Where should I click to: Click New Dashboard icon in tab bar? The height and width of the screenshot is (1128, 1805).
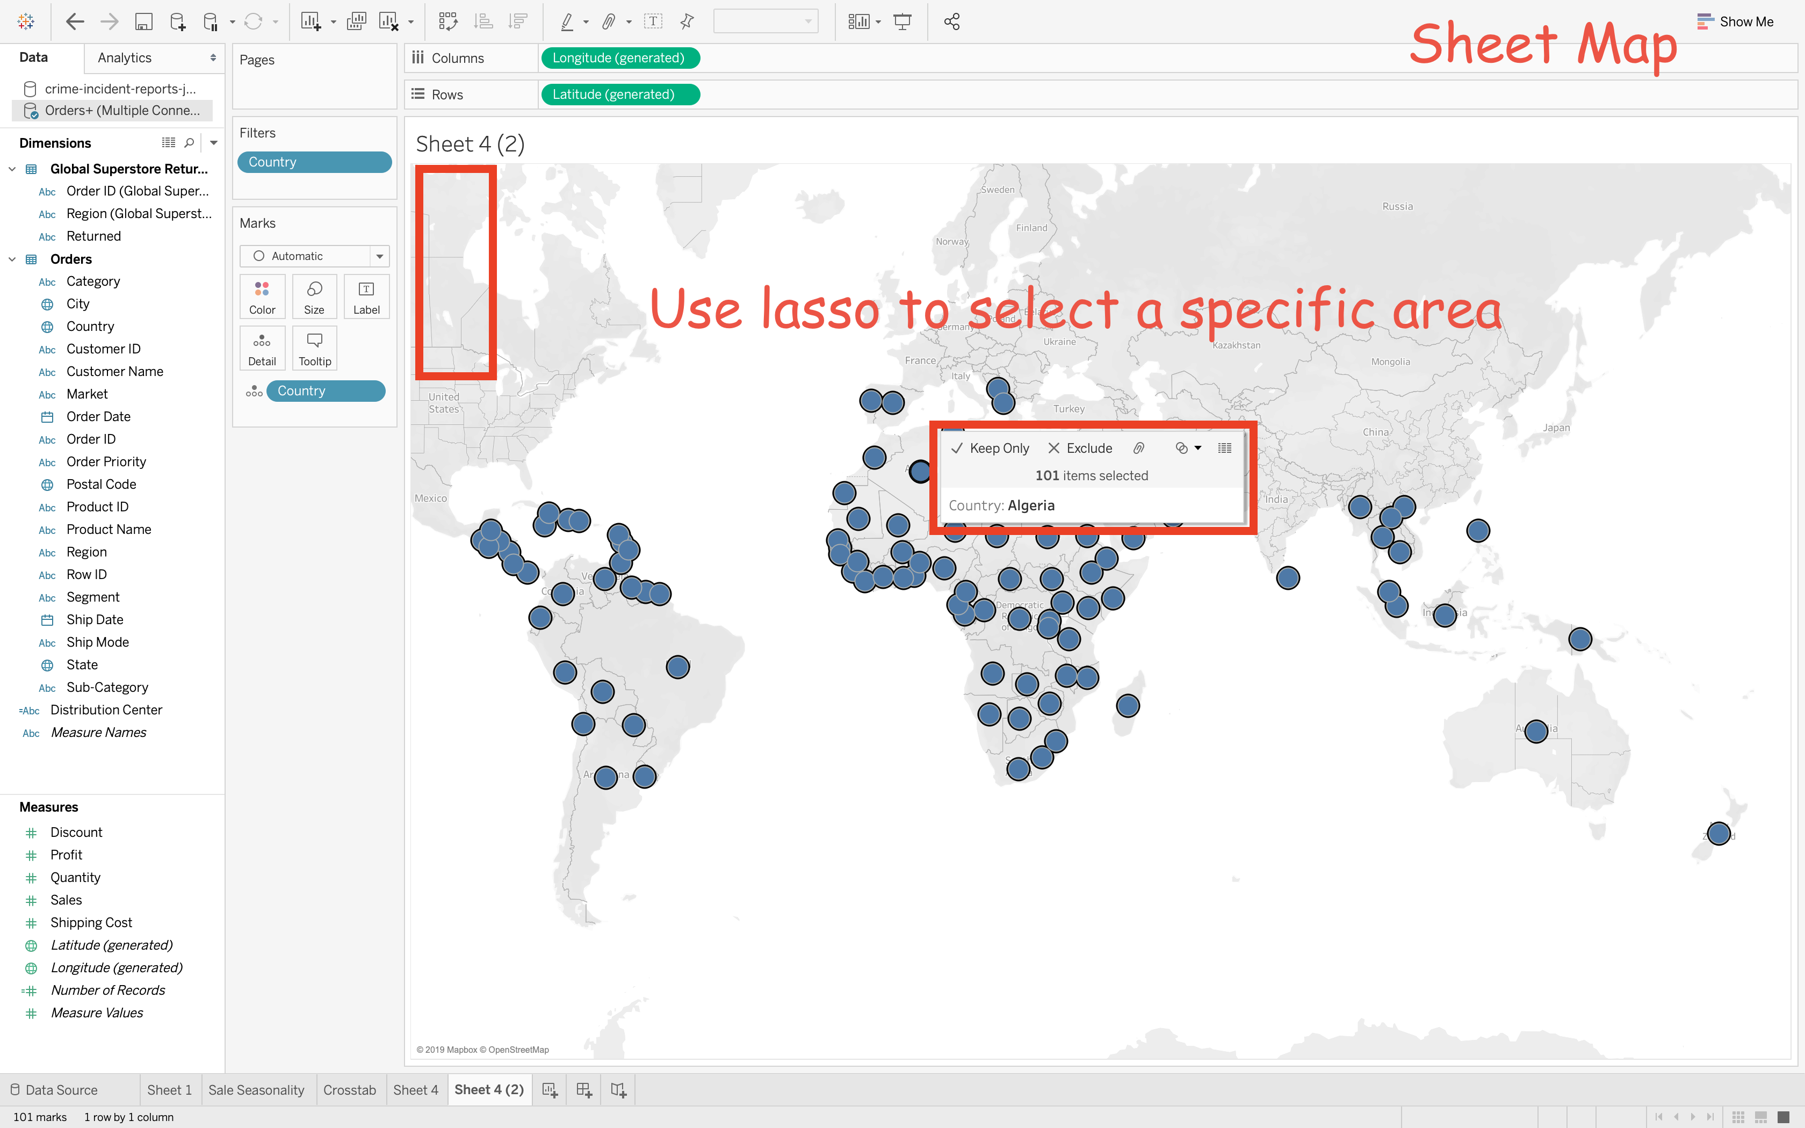(x=584, y=1090)
